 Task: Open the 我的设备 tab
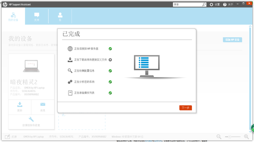click(13, 17)
